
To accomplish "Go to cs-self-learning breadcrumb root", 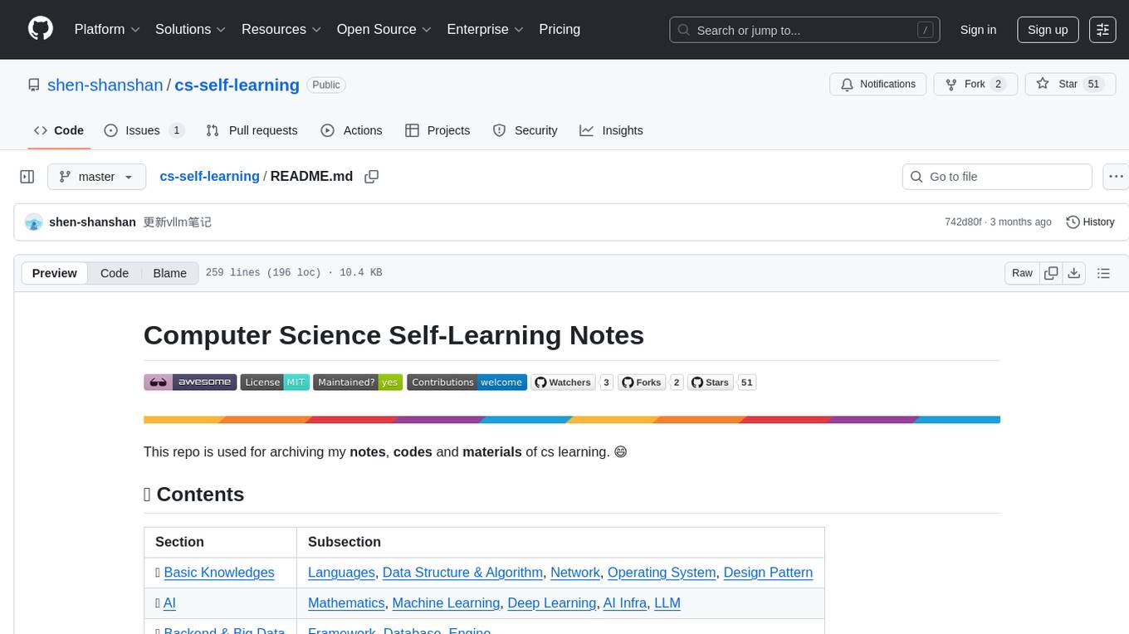I will [x=209, y=176].
